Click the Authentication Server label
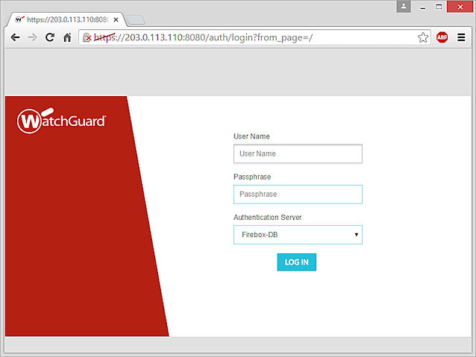 267,217
